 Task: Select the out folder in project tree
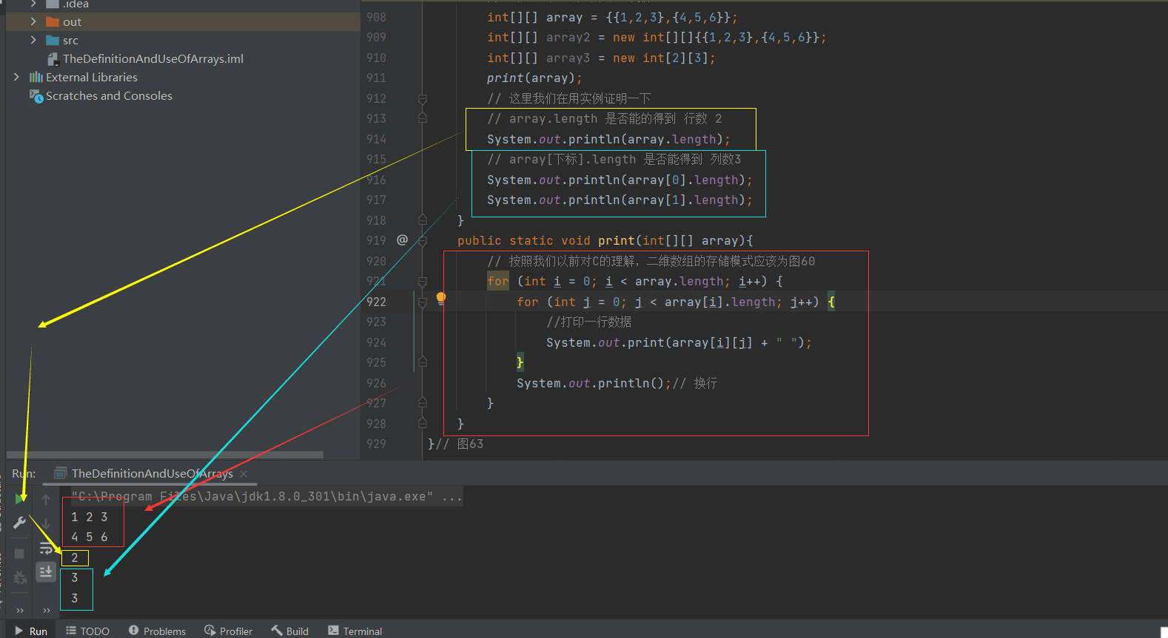[72, 22]
